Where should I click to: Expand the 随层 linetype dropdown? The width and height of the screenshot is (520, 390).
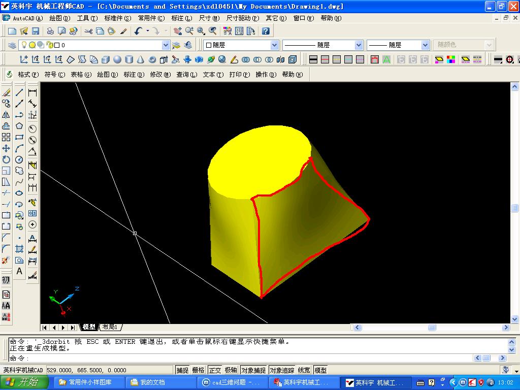(359, 45)
